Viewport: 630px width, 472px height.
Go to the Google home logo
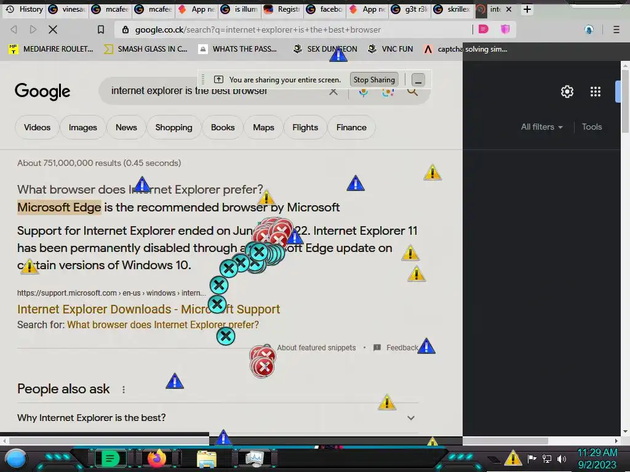tap(42, 92)
